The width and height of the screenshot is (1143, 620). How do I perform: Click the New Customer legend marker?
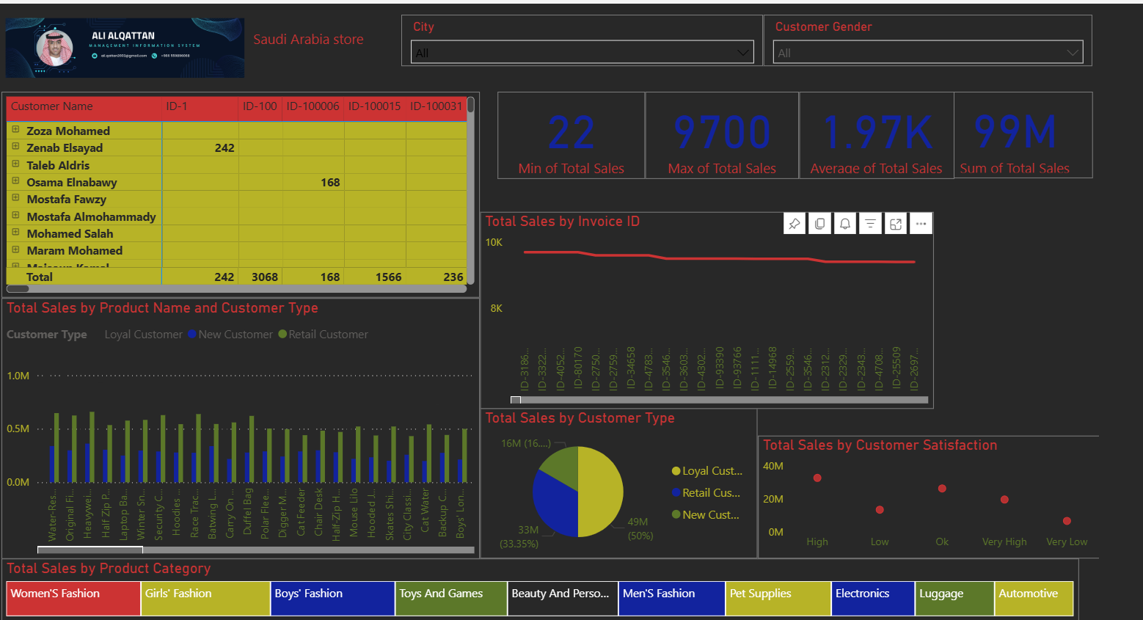(x=192, y=335)
